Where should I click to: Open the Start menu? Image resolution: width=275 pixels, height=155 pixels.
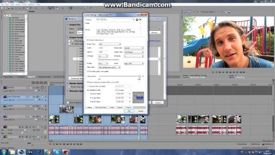point(4,152)
